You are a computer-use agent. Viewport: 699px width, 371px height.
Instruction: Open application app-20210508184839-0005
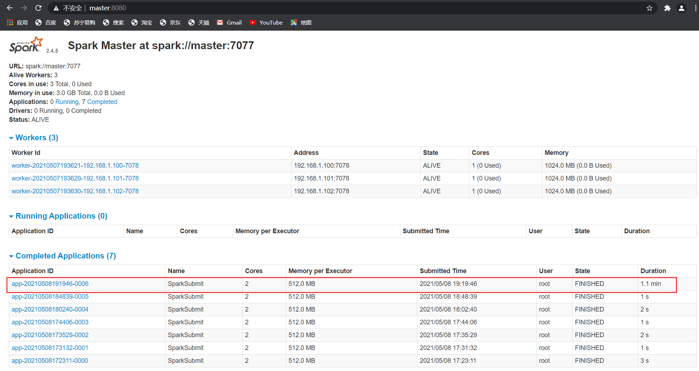(50, 297)
